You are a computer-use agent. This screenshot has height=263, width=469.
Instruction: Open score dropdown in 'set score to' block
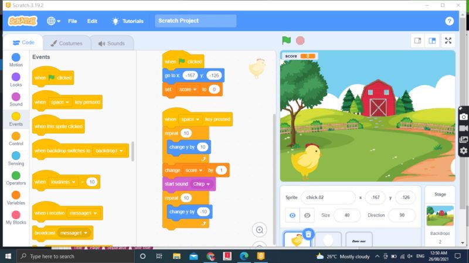pos(188,90)
